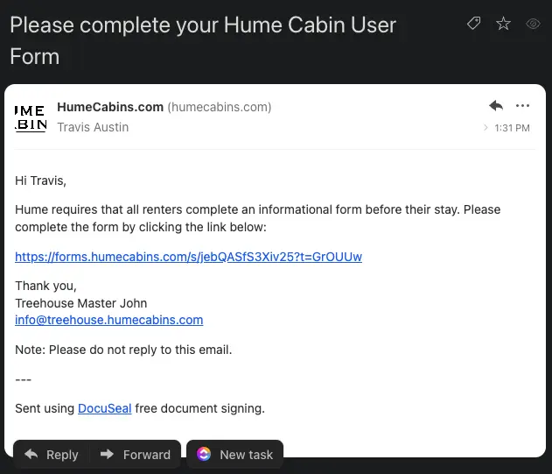
Task: Expand details chevron beside 1:31 PM
Action: [x=486, y=128]
